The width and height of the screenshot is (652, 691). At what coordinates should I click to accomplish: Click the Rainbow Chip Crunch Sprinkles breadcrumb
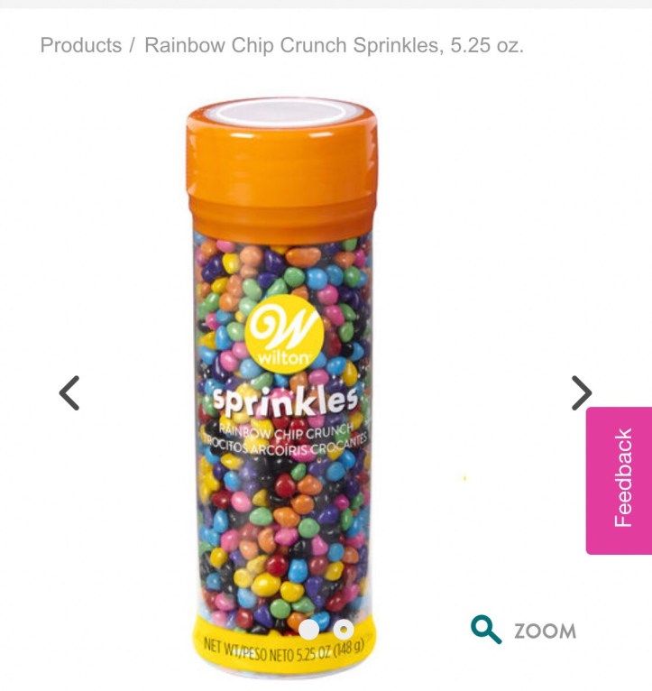pos(334,45)
